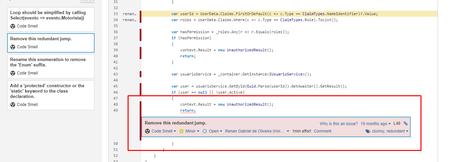Screen dimensions: 475x162
Task: Click the Code Smell icon on the protected constructor card
Action: (13, 105)
